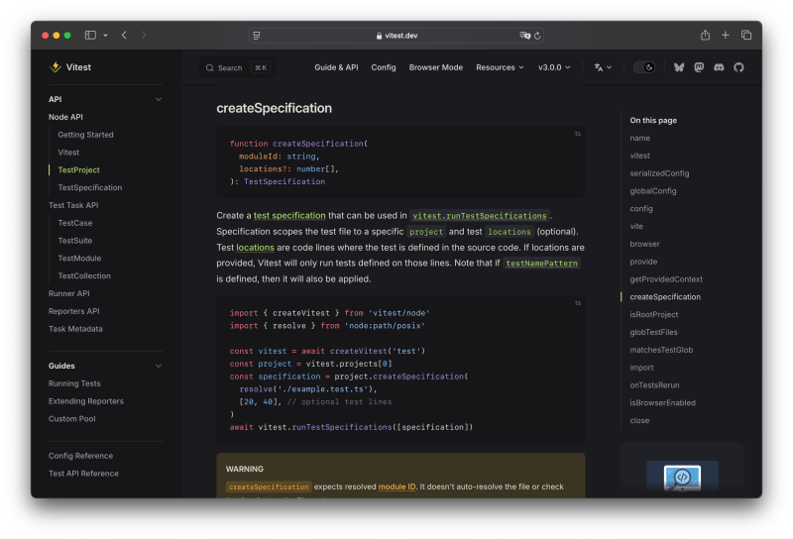Screen dimensions: 793x539
Task: Collapse the Guides sidebar section chevron
Action: pyautogui.click(x=159, y=366)
